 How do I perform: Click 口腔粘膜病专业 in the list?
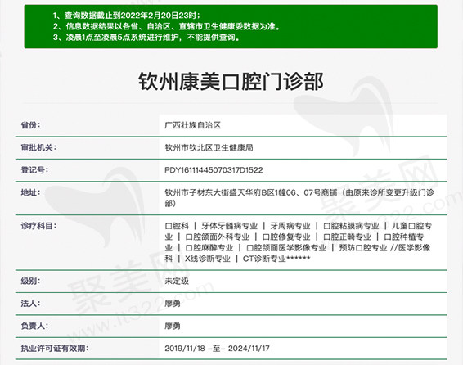[351, 226]
